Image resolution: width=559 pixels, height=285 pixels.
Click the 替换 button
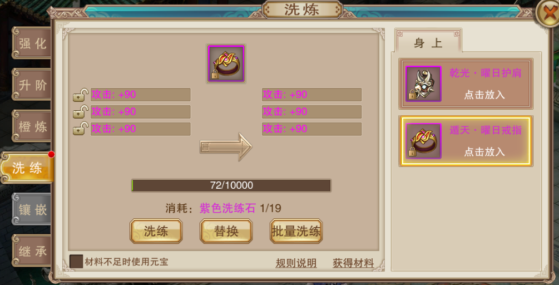click(x=226, y=232)
